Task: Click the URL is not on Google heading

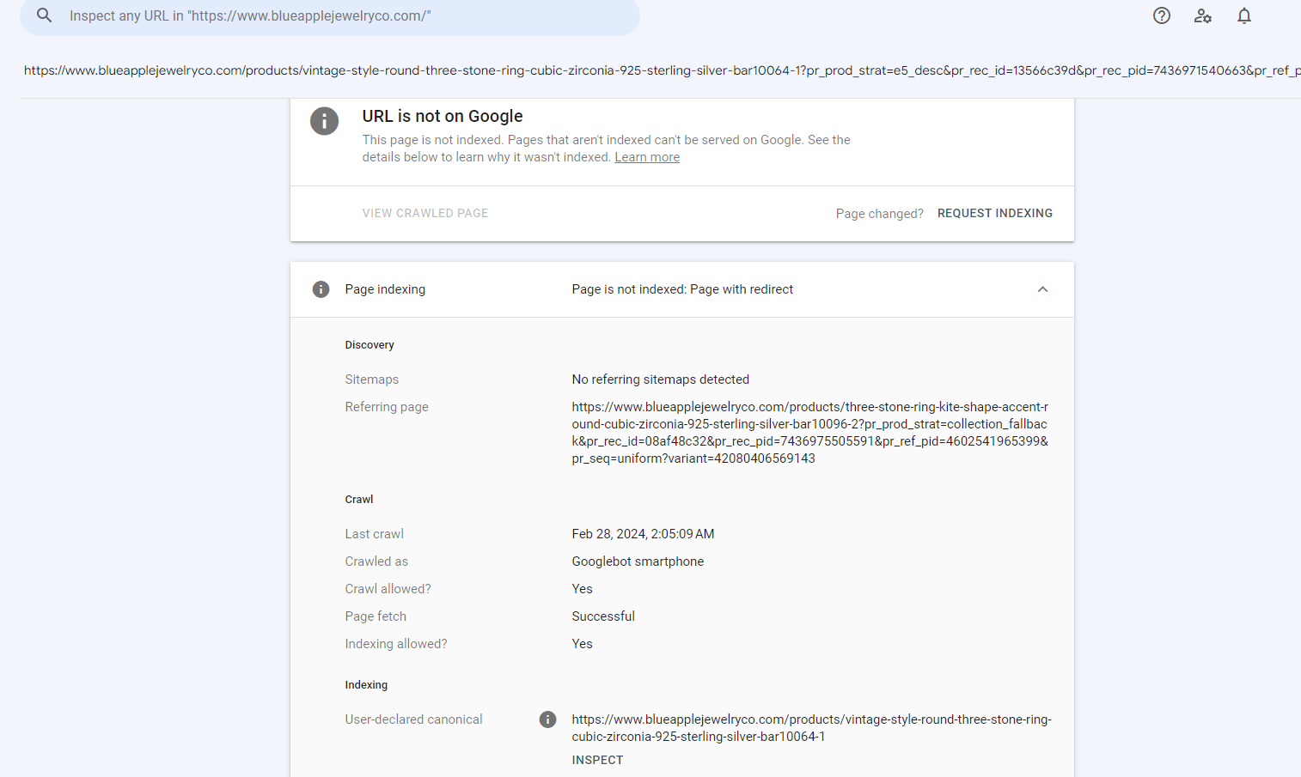Action: coord(443,116)
